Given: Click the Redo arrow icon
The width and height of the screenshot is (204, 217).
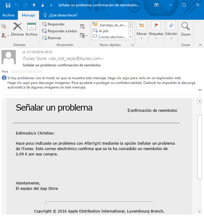Looking at the screenshot, I should point(25,5).
